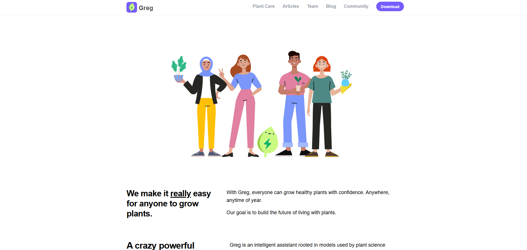This screenshot has width=527, height=250.
Task: Click the 'We make it really easy' heading
Action: (169, 204)
